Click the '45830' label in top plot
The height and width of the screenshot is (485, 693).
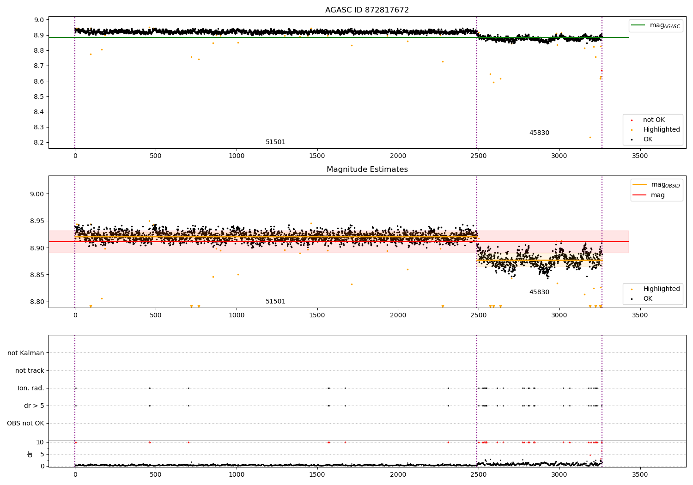(539, 133)
